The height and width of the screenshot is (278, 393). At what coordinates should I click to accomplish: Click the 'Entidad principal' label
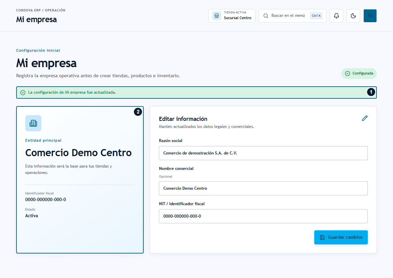(43, 140)
